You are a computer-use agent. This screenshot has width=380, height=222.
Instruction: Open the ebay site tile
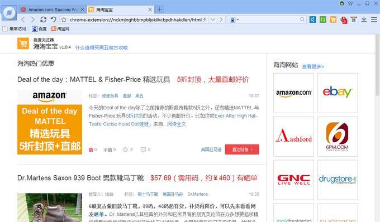[x=338, y=93]
